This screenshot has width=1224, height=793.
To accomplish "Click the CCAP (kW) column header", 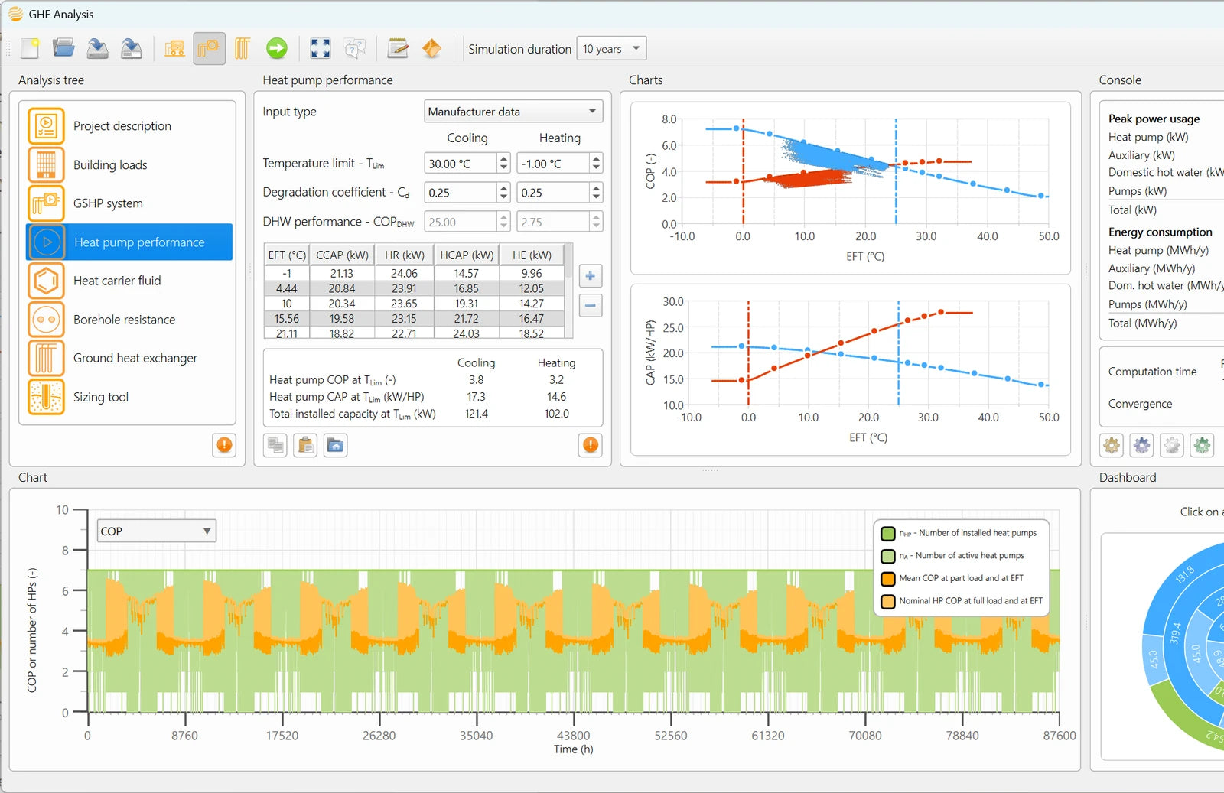I will tap(342, 255).
